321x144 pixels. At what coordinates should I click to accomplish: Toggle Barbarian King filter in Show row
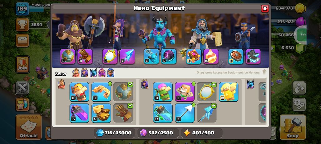click(x=76, y=73)
